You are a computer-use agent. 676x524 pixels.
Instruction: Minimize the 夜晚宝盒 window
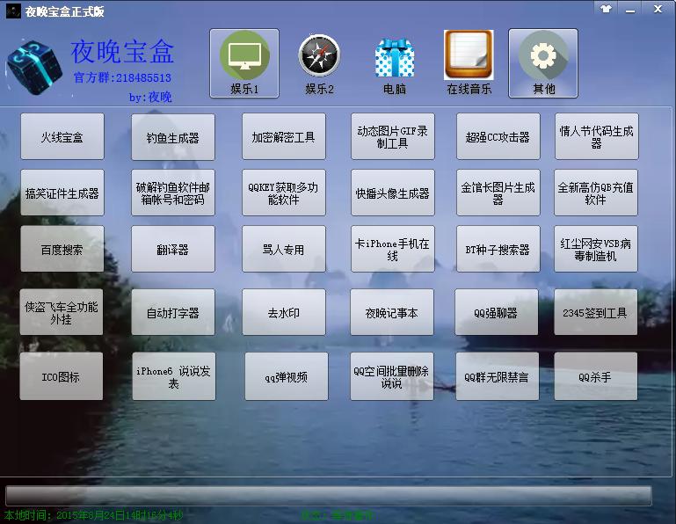(x=630, y=9)
